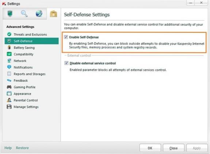Open the Scan magnifier tab
The height and width of the screenshot is (154, 210).
coord(24,14)
